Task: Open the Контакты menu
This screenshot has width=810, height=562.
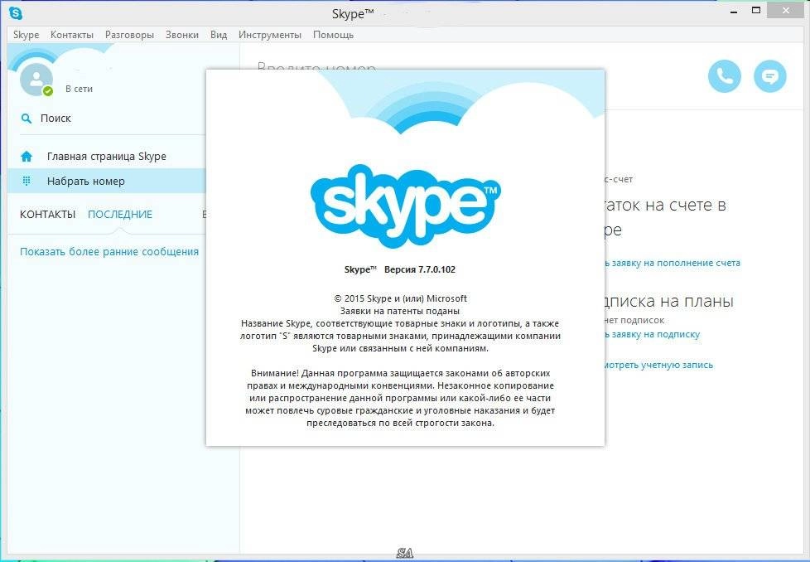Action: pyautogui.click(x=72, y=35)
